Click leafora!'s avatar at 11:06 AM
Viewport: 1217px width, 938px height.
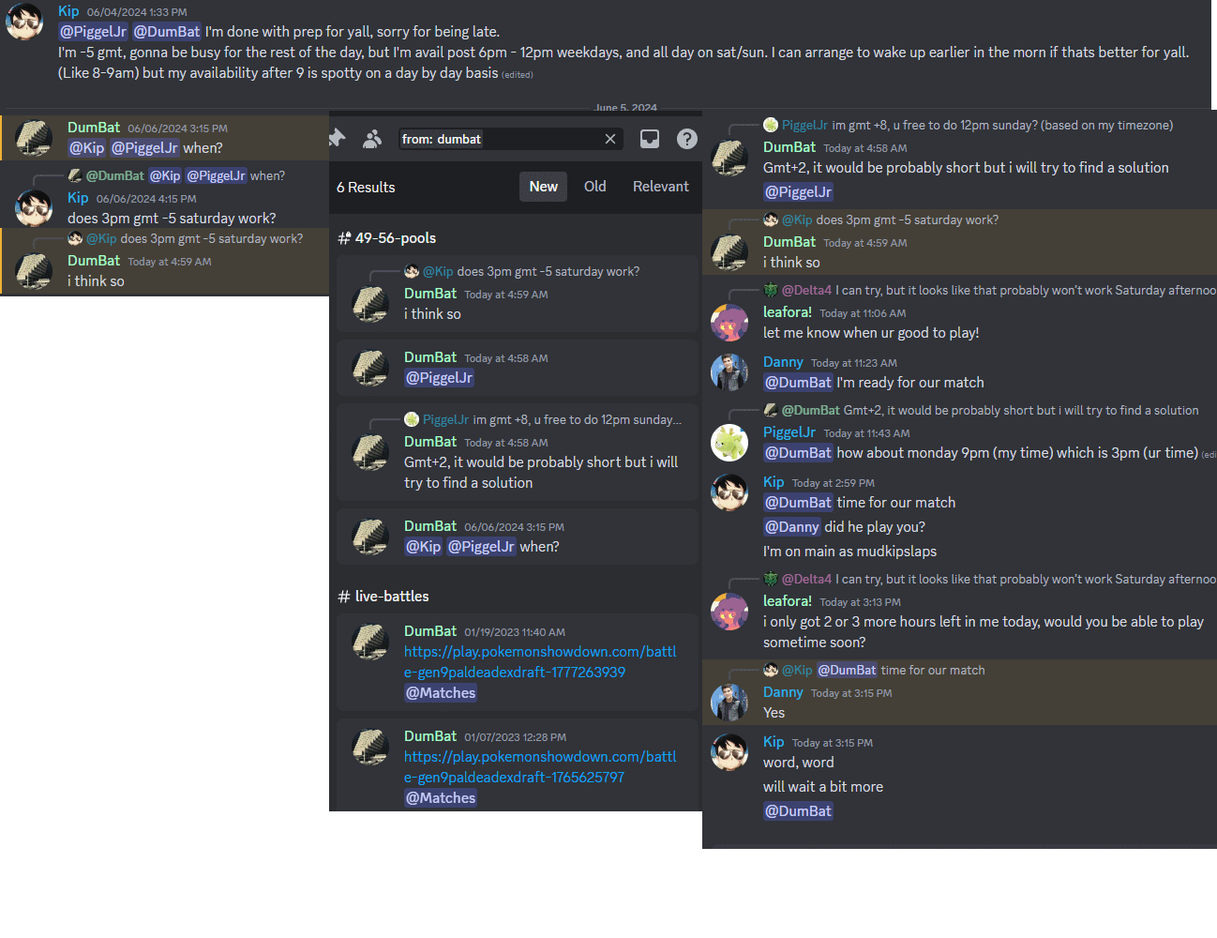click(x=729, y=323)
